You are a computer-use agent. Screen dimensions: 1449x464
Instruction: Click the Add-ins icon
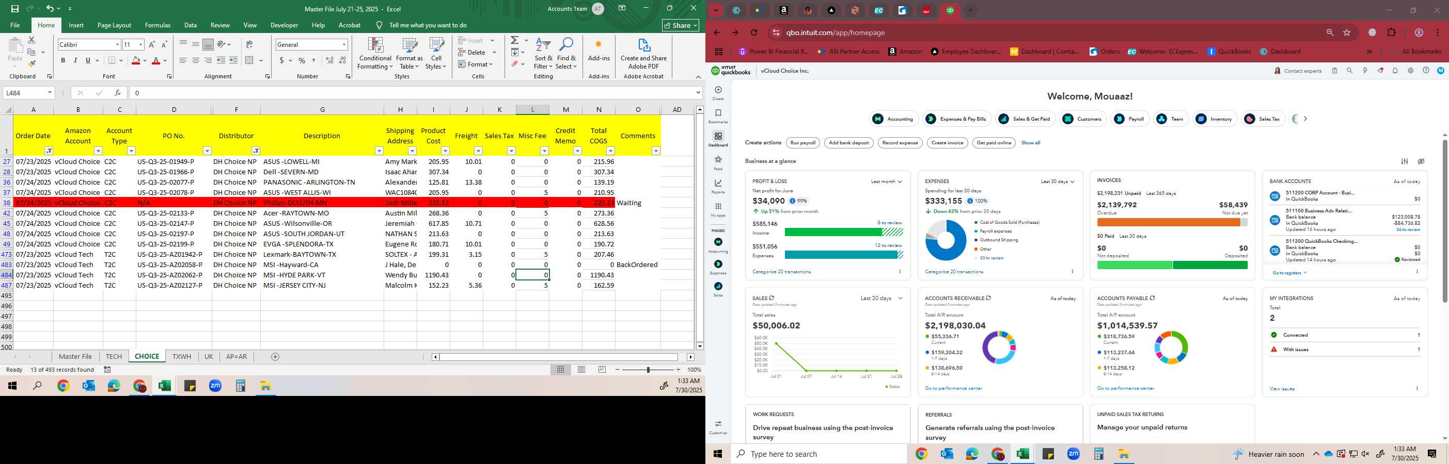(598, 49)
